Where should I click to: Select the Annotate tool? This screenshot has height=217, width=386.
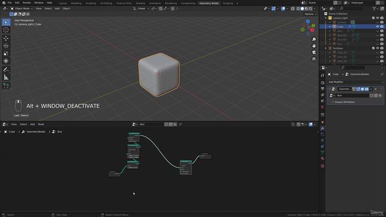(6, 70)
